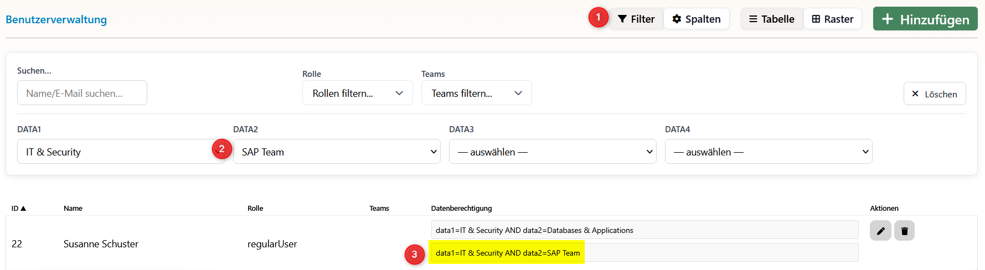Click the red annotation marker number 2

221,149
